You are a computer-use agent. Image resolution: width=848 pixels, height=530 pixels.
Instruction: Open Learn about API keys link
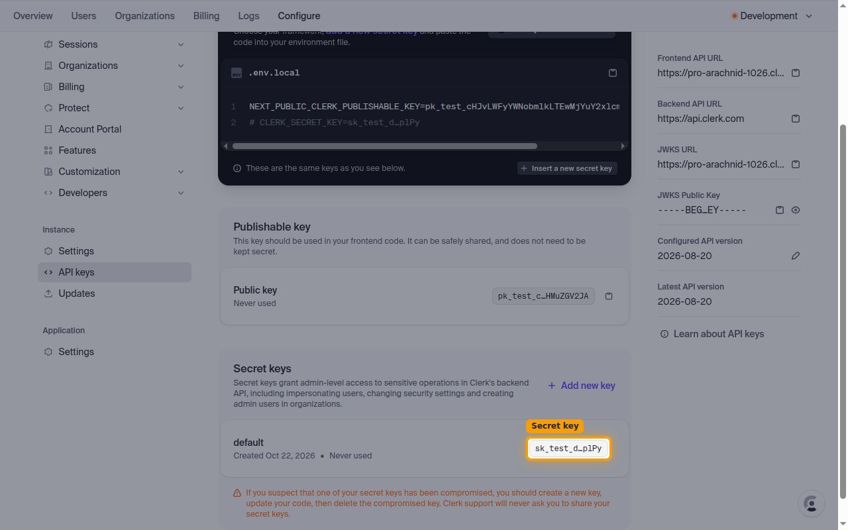click(712, 334)
